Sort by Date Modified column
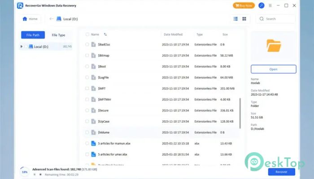314x179 pixels. click(173, 34)
